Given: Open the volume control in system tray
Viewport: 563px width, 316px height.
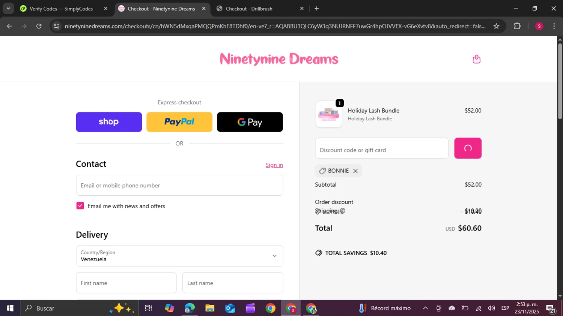Looking at the screenshot, I should [491, 308].
